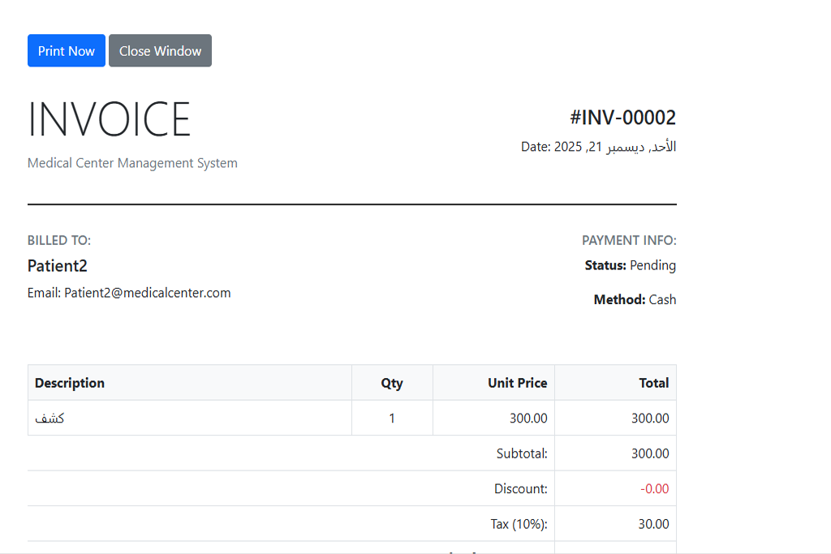831x554 pixels.
Task: Select the كشف item description cell
Action: tap(50, 419)
